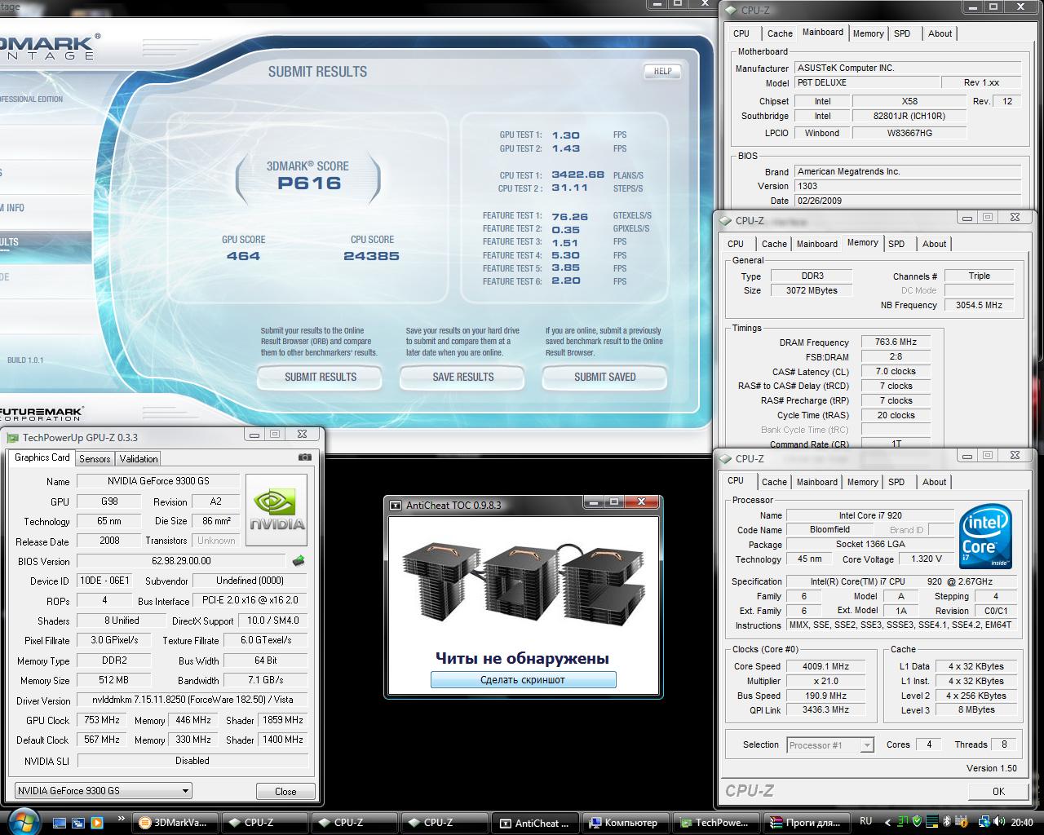Select the Graphics Card tab in GPU-Z
1044x835 pixels.
[x=42, y=457]
